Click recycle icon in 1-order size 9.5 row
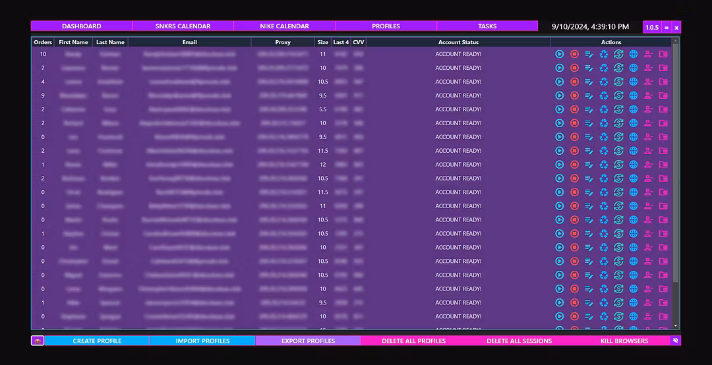The height and width of the screenshot is (365, 712). (604, 302)
